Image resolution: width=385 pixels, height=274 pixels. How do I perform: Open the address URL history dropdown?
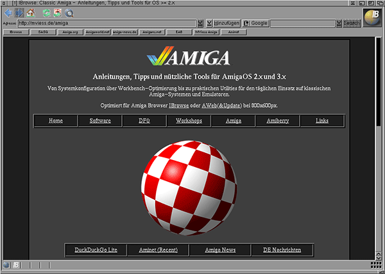[x=200, y=23]
